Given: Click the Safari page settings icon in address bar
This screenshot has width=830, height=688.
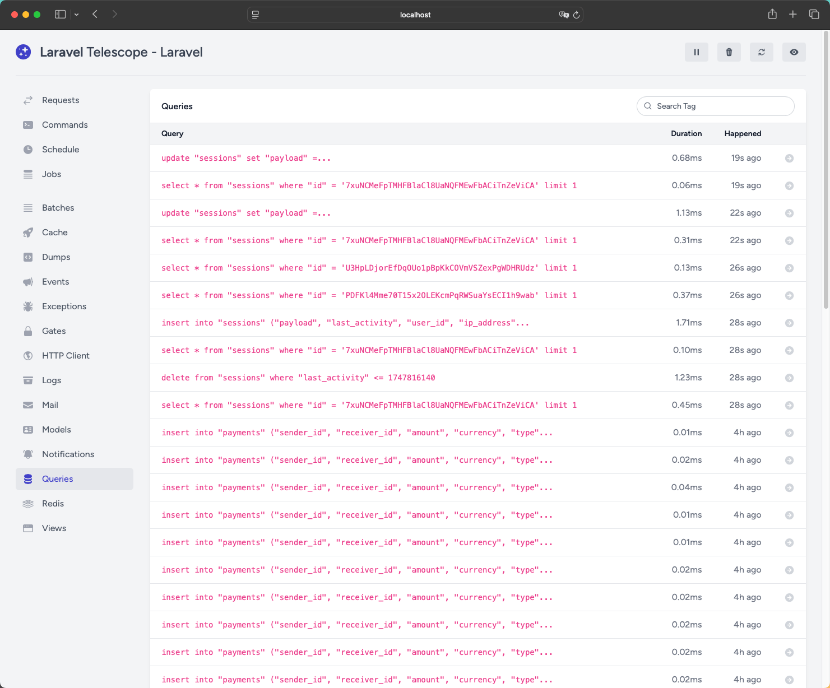Looking at the screenshot, I should coord(256,15).
